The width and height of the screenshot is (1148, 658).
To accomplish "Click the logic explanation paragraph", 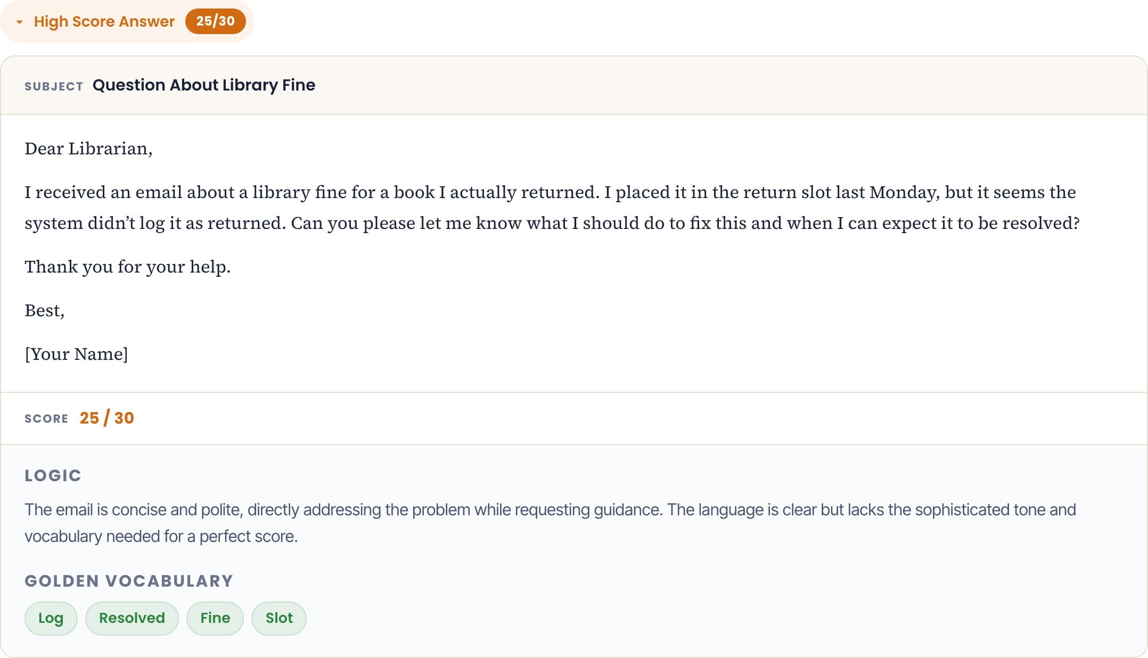I will coord(550,523).
